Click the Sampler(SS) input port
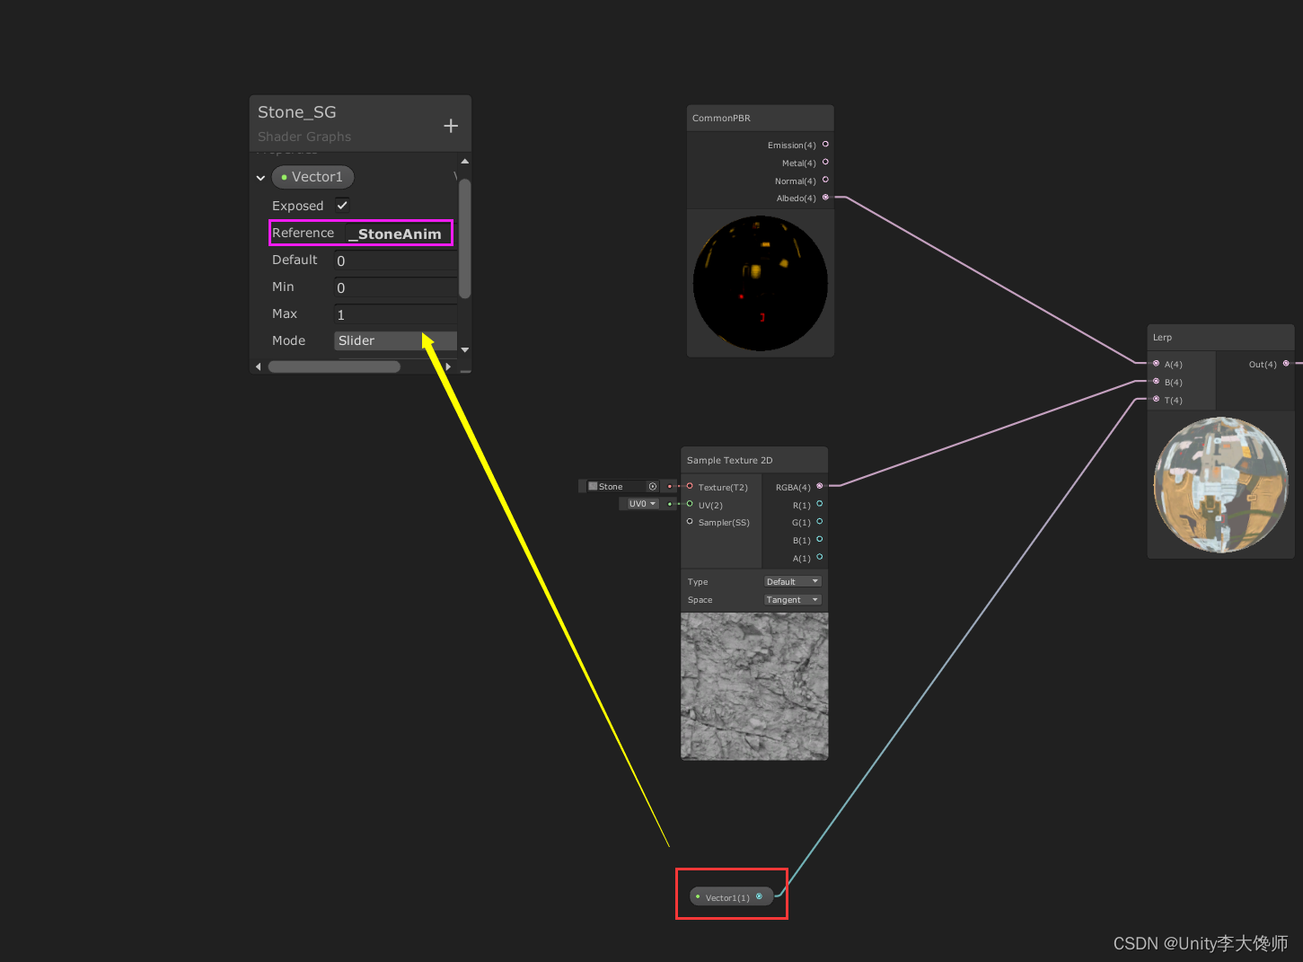 [x=690, y=522]
